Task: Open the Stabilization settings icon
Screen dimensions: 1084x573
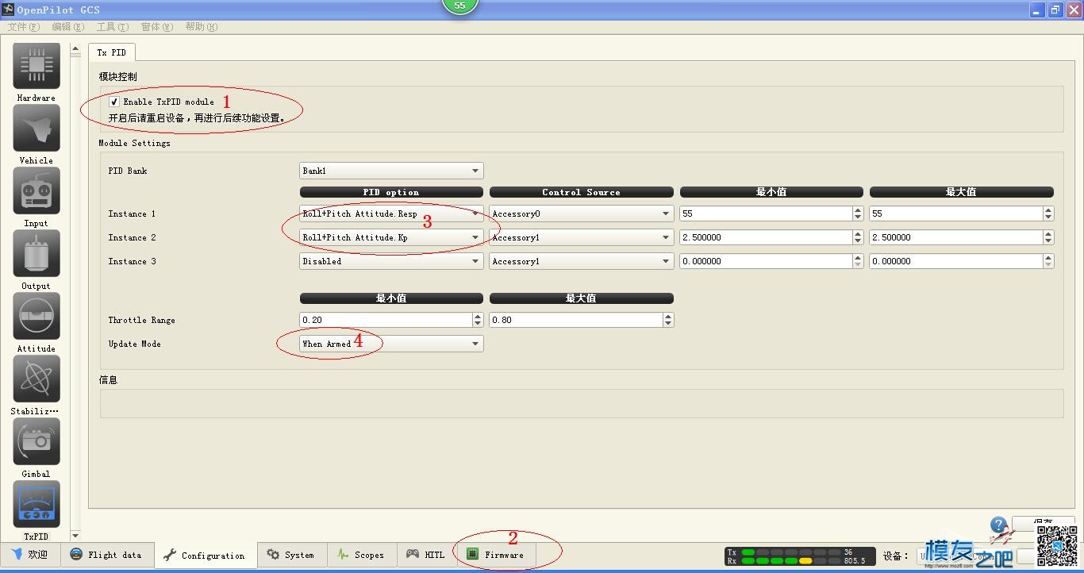Action: 37,379
